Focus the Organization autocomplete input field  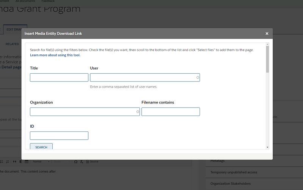(x=85, y=112)
